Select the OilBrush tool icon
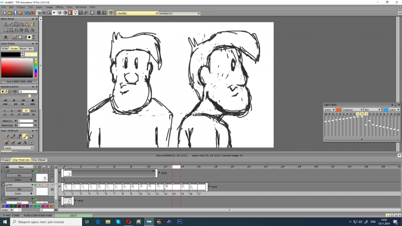The width and height of the screenshot is (402, 226). click(25, 137)
